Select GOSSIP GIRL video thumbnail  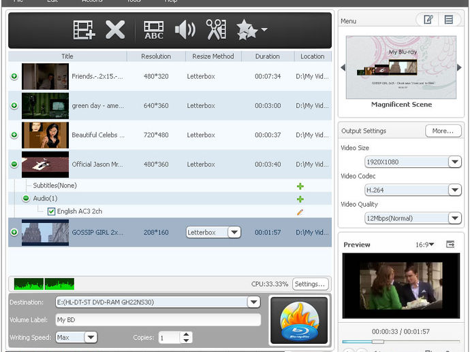(45, 232)
